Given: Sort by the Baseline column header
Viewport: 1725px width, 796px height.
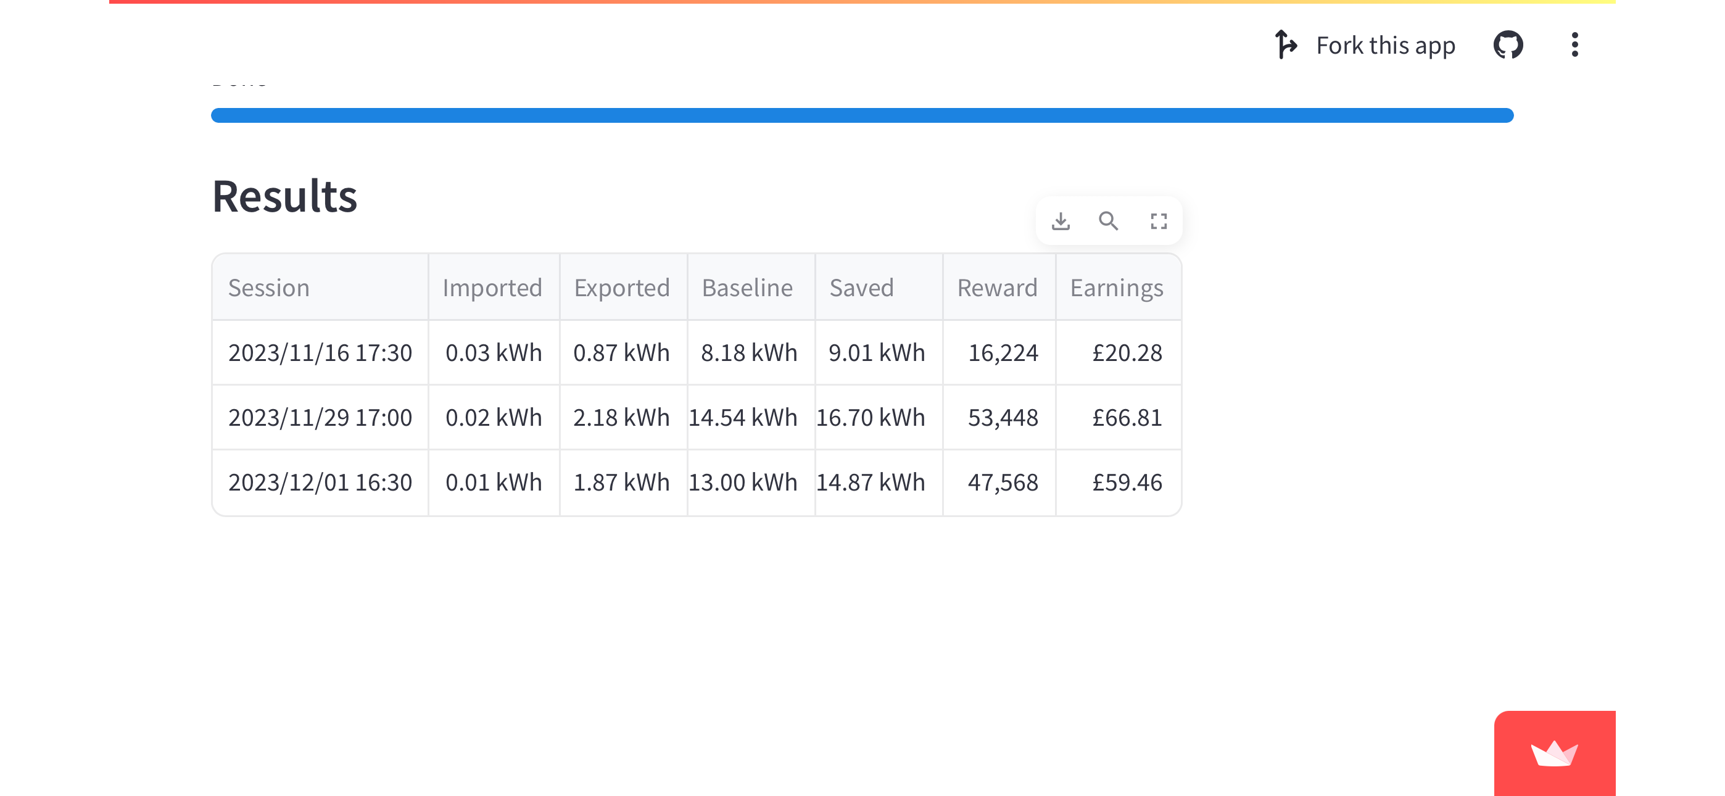Looking at the screenshot, I should [x=751, y=288].
